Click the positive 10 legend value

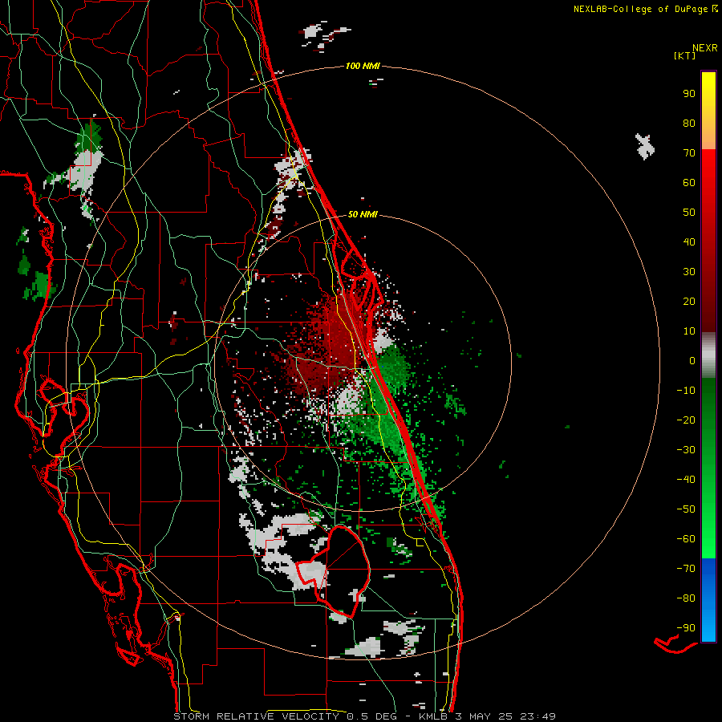[689, 331]
